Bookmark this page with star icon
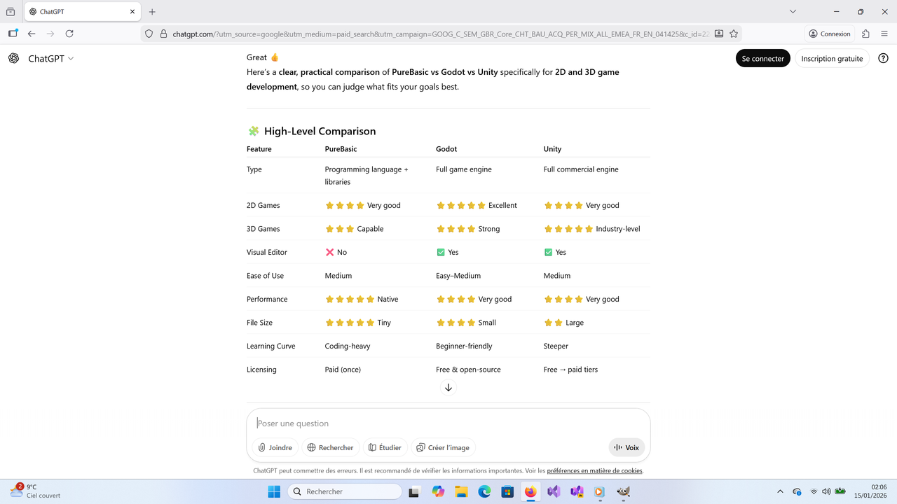 [x=734, y=34]
